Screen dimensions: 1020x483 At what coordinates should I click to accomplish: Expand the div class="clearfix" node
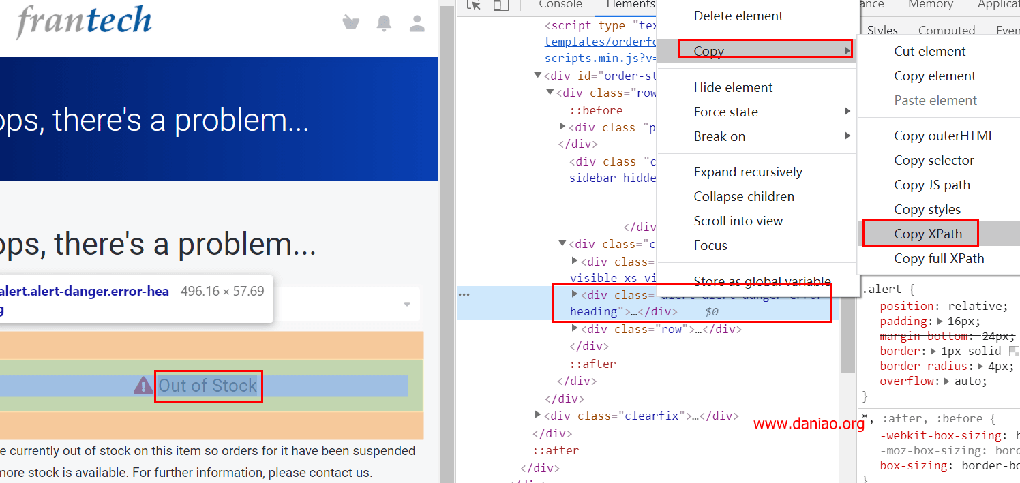tap(539, 415)
